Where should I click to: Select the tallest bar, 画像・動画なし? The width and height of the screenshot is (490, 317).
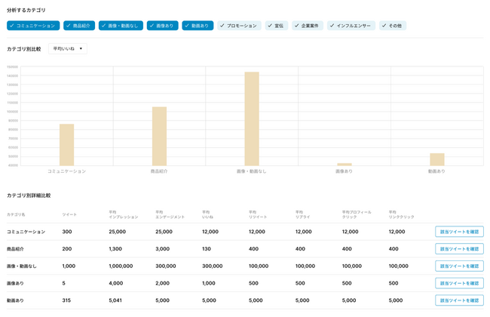252,119
